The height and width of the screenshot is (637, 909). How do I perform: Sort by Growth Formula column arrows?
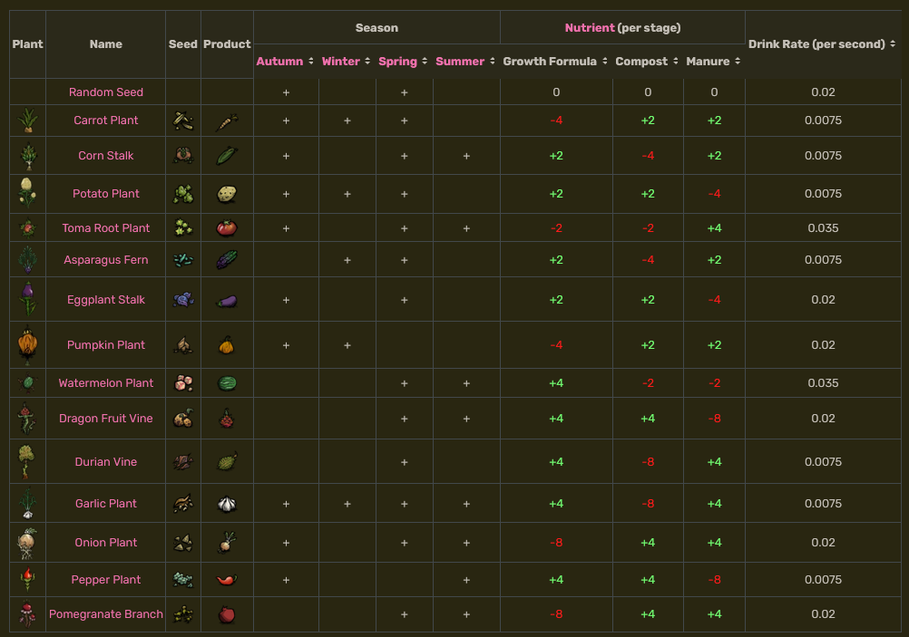[605, 62]
